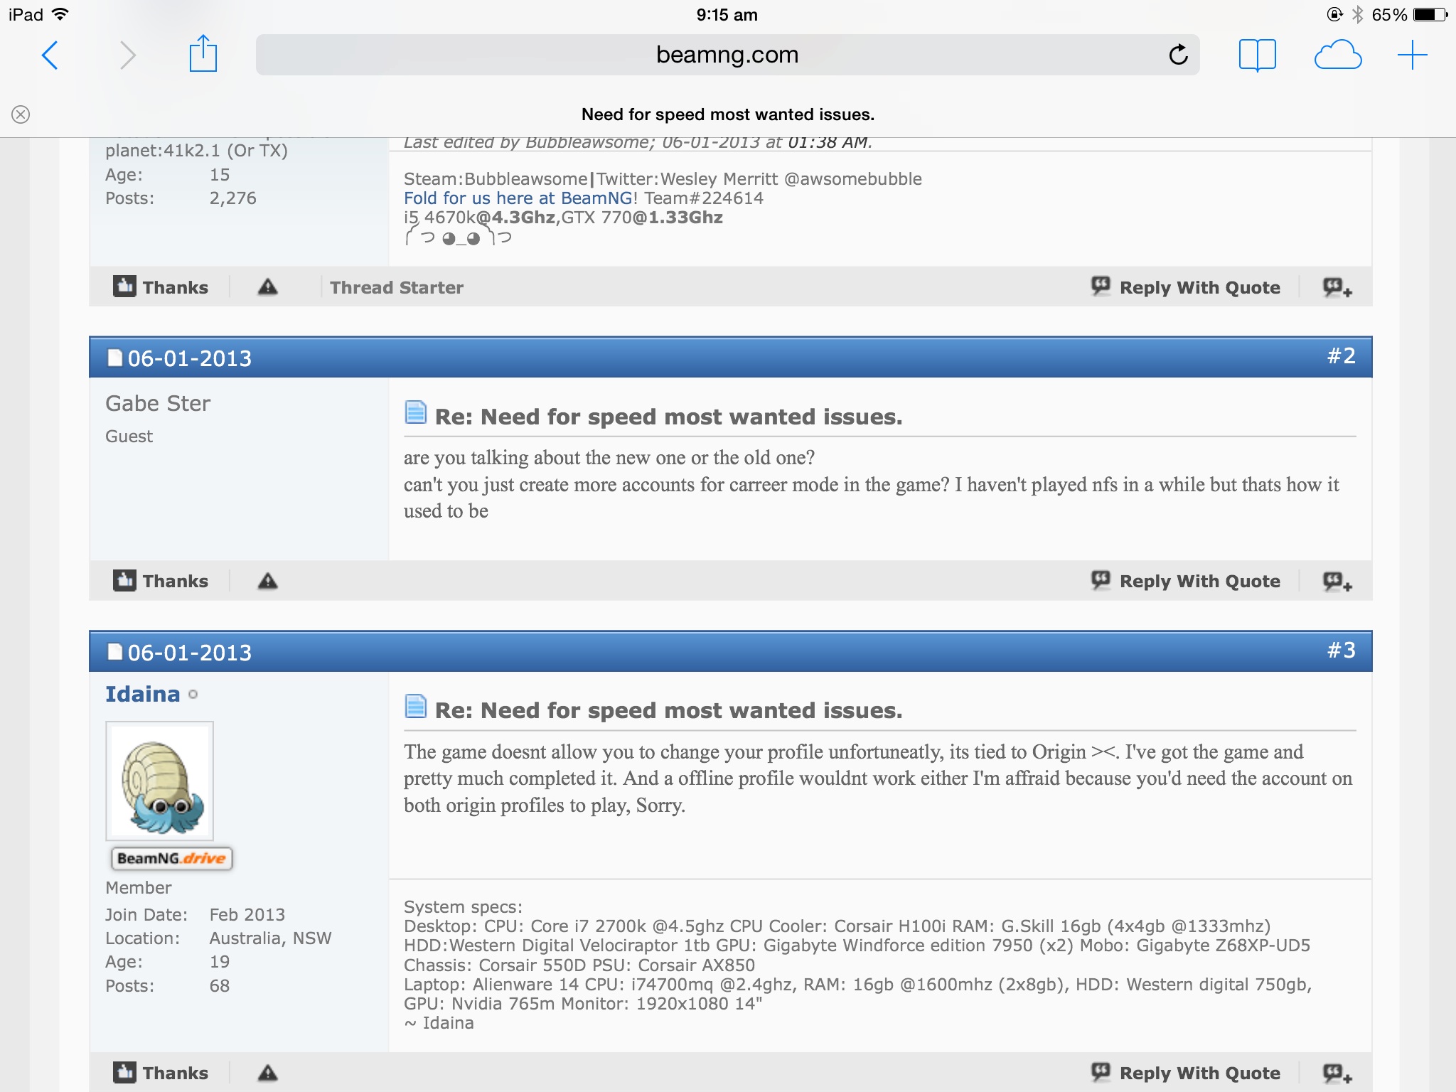Image resolution: width=1456 pixels, height=1092 pixels.
Task: Report the Thread Starter post via warning icon
Action: tap(267, 287)
